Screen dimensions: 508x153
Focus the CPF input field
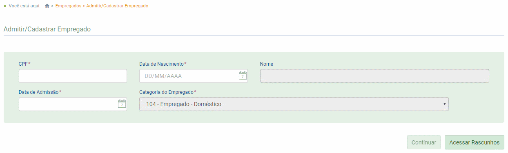[x=73, y=76]
